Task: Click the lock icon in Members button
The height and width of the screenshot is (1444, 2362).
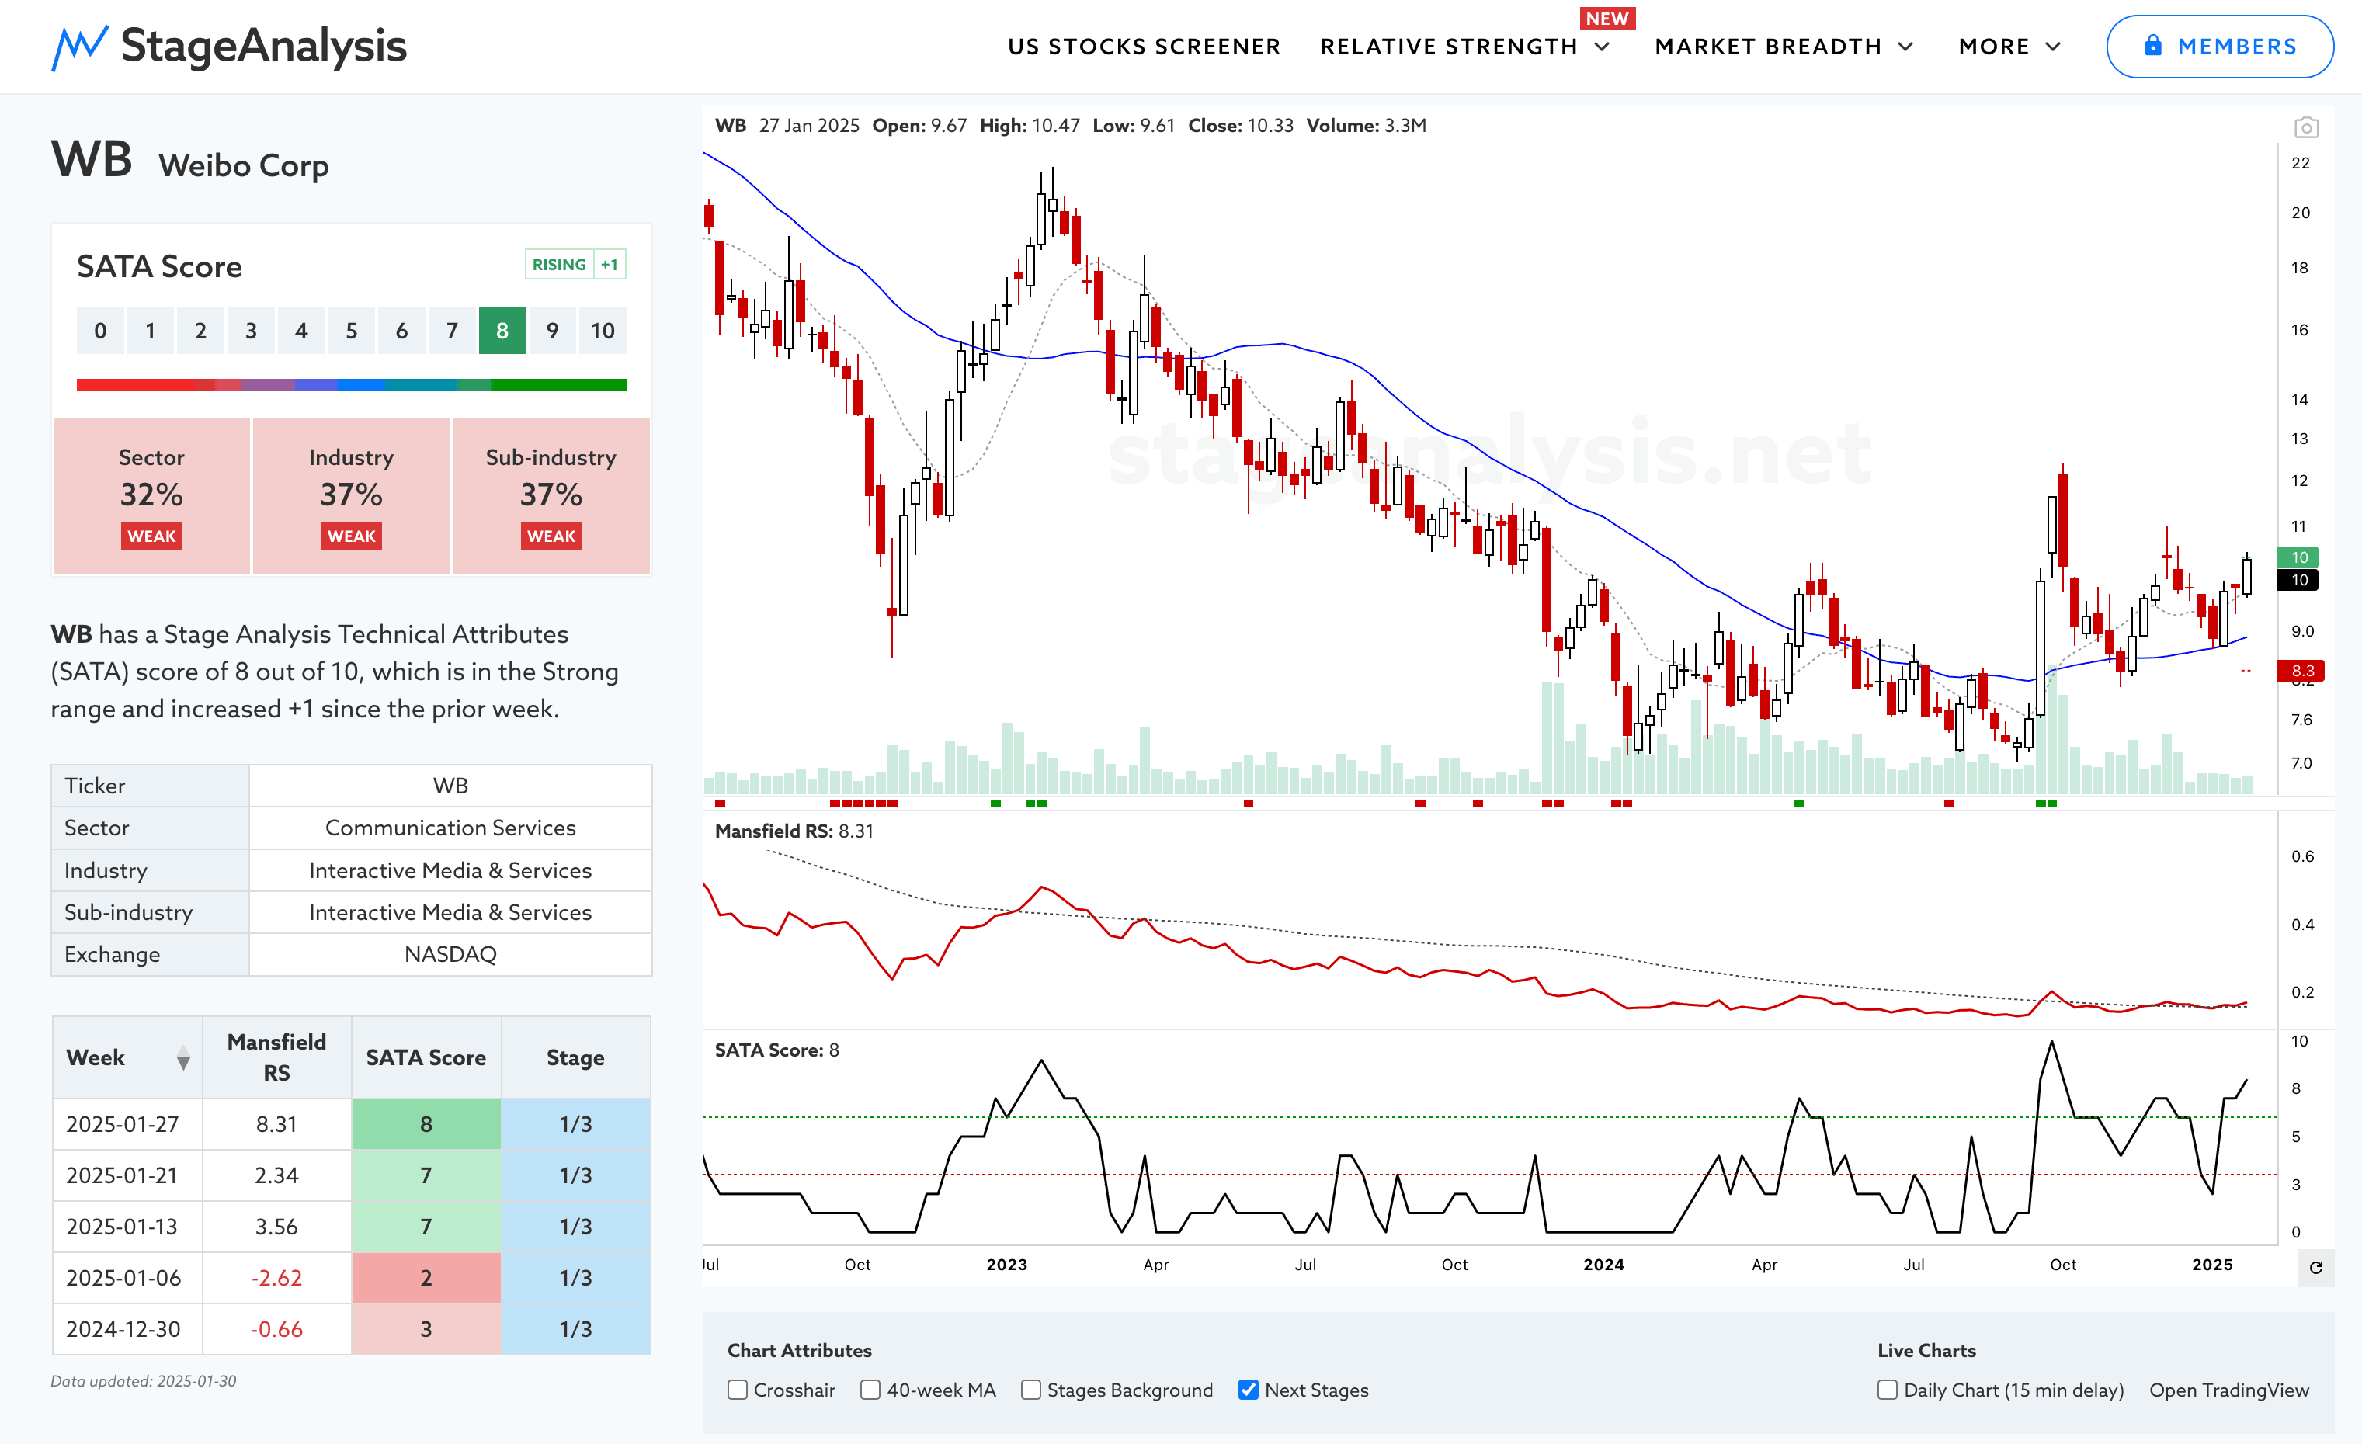Action: pos(2153,45)
